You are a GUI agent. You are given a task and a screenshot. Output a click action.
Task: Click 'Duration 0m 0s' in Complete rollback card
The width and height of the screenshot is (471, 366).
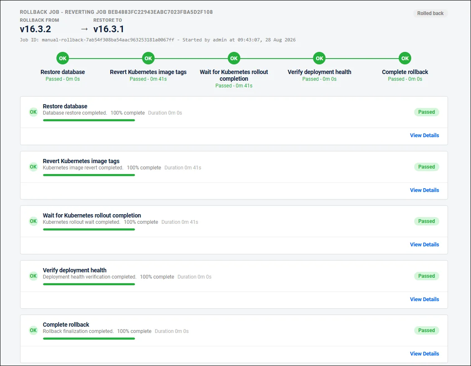tap(171, 331)
